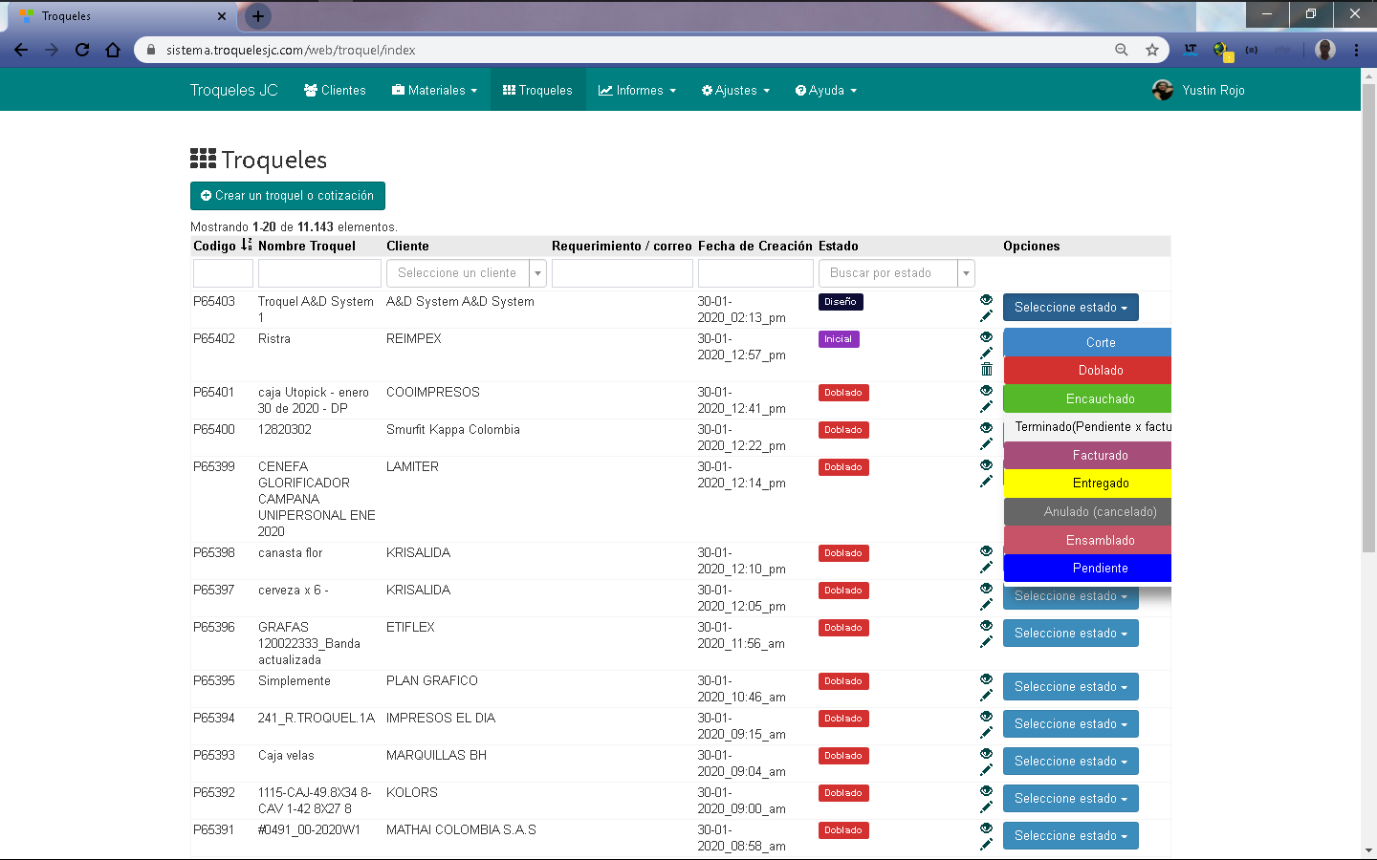Go to the Clientes page
Image resolution: width=1377 pixels, height=860 pixels.
point(335,91)
